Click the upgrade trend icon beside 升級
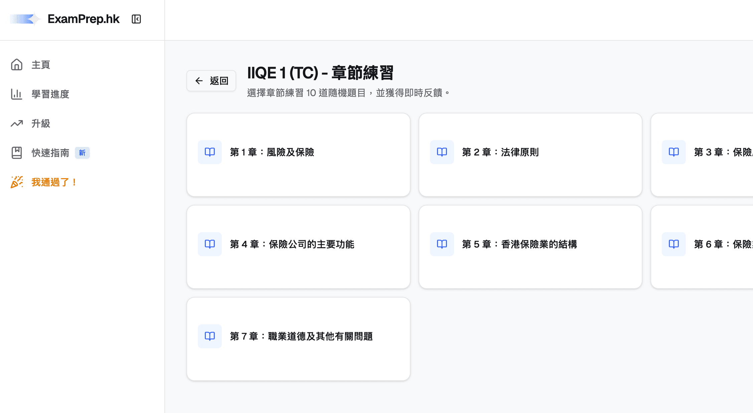Screen dimensions: 753x413 point(17,123)
